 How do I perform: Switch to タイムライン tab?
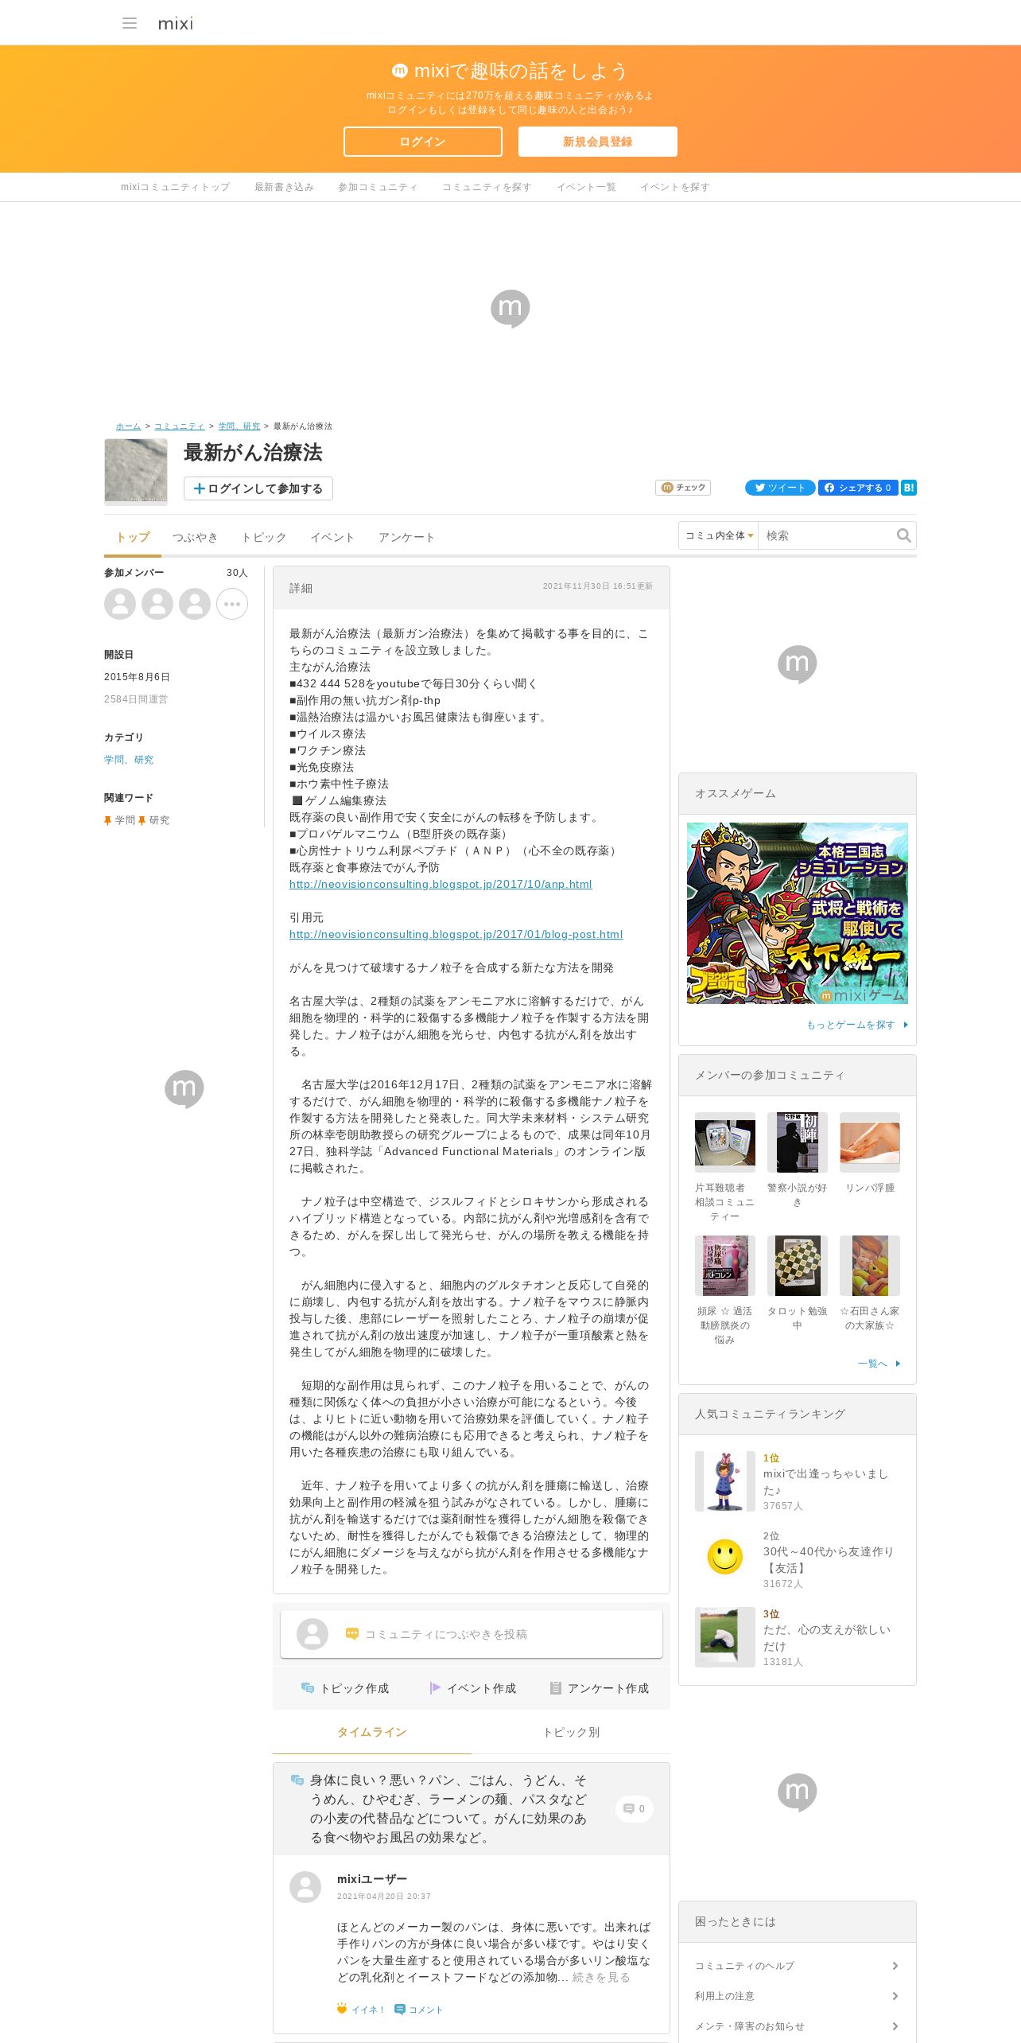coord(372,1732)
